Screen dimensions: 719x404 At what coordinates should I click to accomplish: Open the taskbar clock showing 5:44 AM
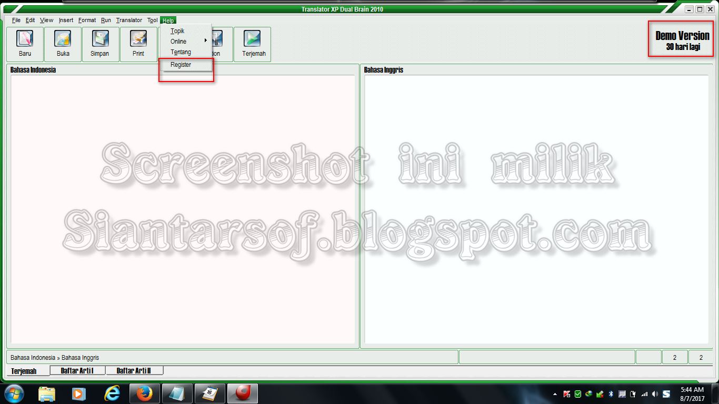(692, 394)
